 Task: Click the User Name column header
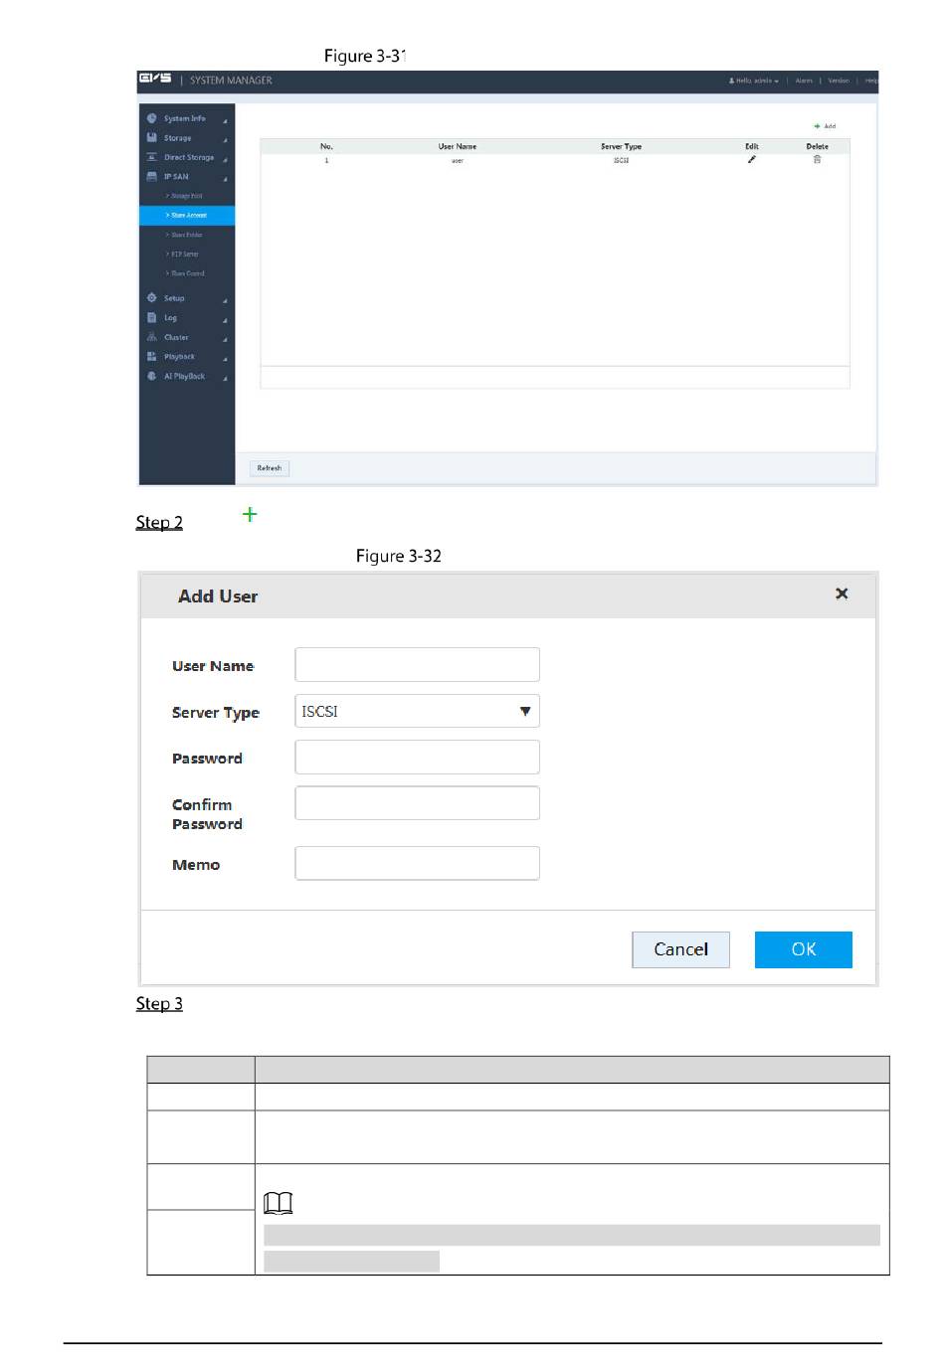click(458, 146)
